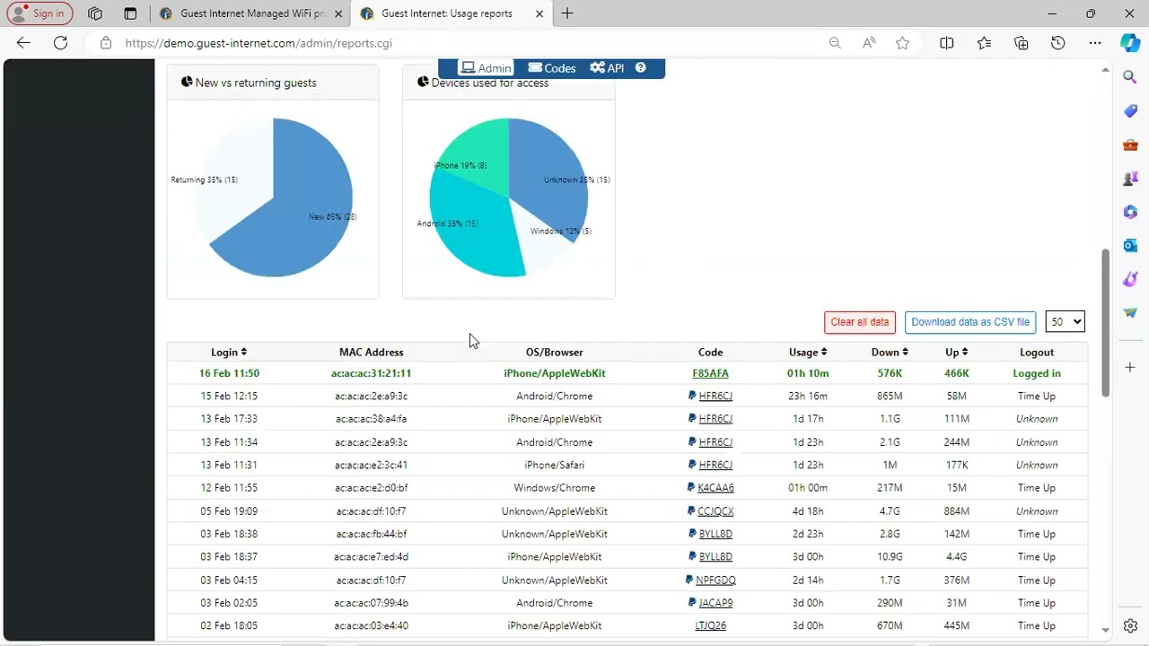
Task: Open the help question mark icon
Action: tap(640, 68)
